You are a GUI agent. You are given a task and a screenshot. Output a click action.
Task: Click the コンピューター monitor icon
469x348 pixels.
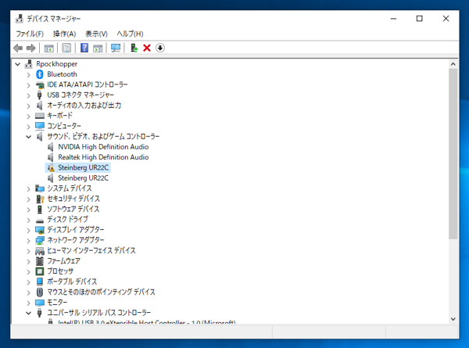(x=40, y=126)
